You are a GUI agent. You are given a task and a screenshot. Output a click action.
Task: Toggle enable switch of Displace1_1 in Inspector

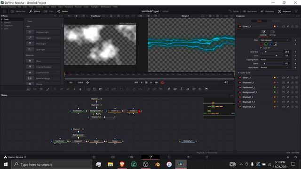[240, 83]
